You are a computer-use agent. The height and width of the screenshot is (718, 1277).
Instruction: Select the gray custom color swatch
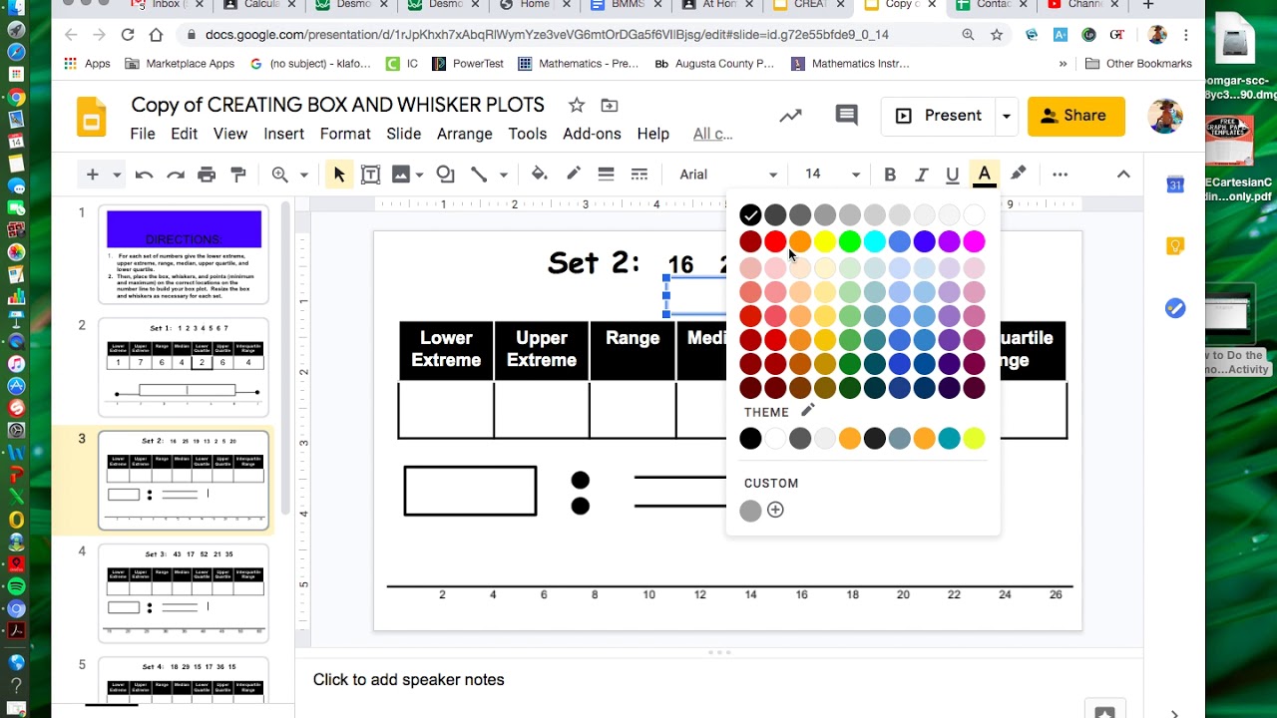coord(750,511)
